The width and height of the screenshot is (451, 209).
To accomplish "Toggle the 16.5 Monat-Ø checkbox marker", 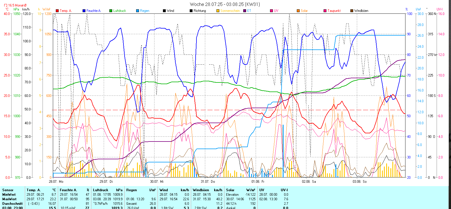I will [6, 5].
